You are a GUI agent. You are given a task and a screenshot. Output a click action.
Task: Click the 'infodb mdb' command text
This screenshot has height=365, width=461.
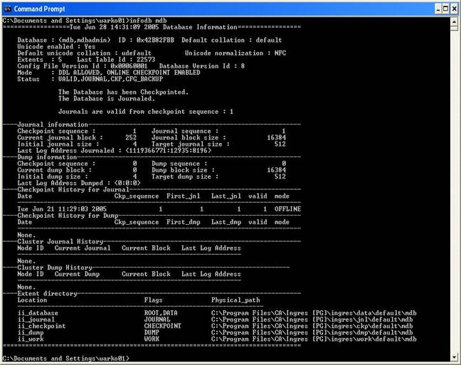coord(148,21)
